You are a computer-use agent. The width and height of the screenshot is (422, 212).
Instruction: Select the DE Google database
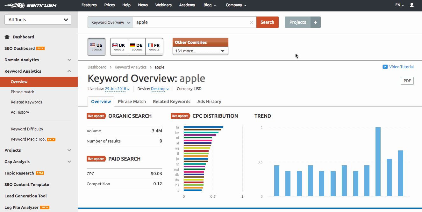(x=137, y=47)
